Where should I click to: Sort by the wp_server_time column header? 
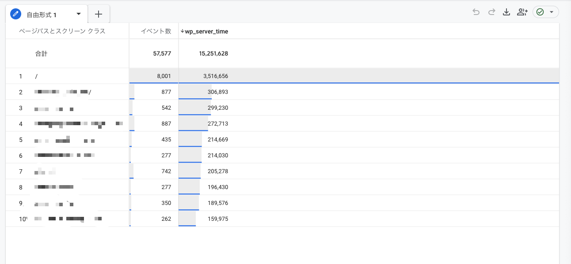tap(206, 31)
